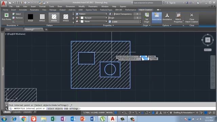The image size is (217, 122).
Task: Switch to the Express Tools ribbon tab
Action: coord(91,10)
